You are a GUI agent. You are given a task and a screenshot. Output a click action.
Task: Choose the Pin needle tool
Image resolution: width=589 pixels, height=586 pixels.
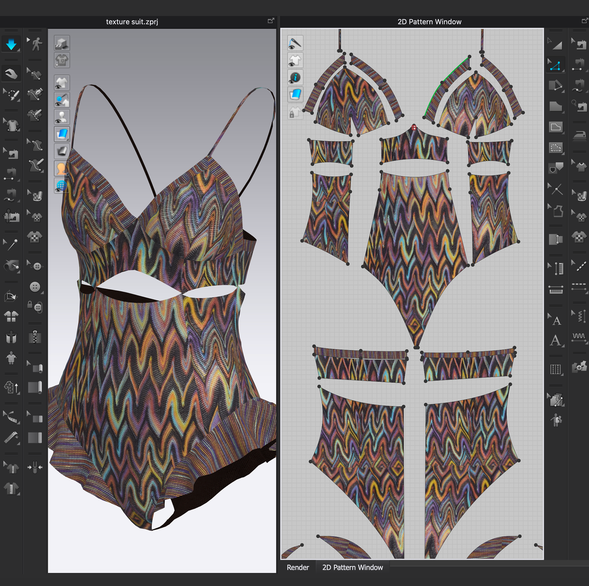click(x=12, y=245)
